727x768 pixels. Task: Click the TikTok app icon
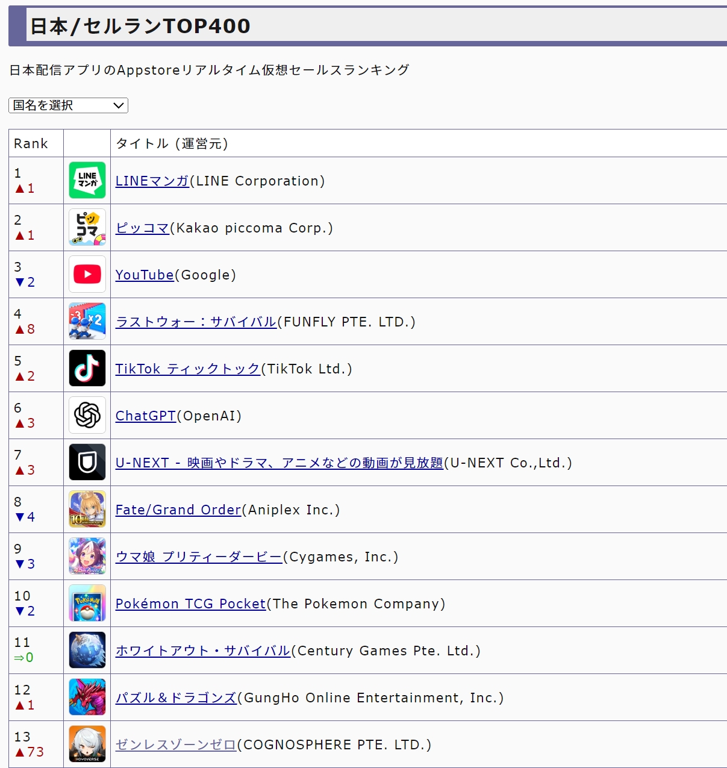[87, 368]
